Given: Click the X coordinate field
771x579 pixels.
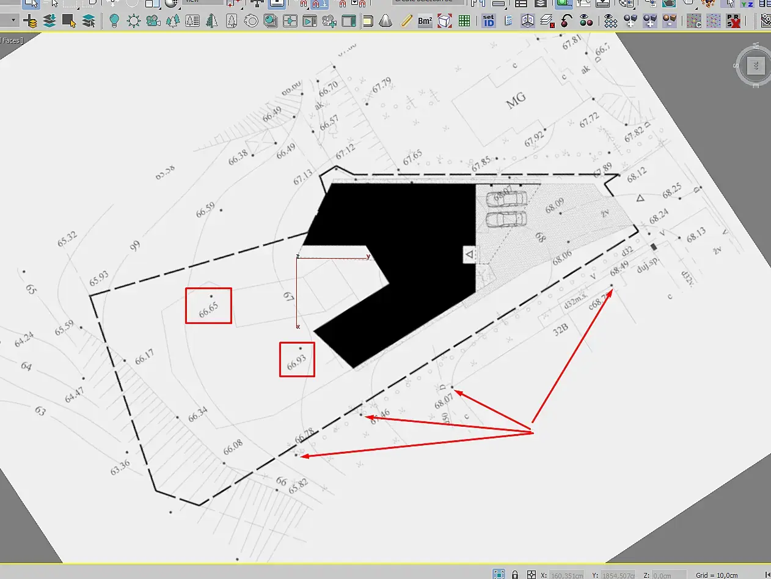Looking at the screenshot, I should [x=567, y=575].
